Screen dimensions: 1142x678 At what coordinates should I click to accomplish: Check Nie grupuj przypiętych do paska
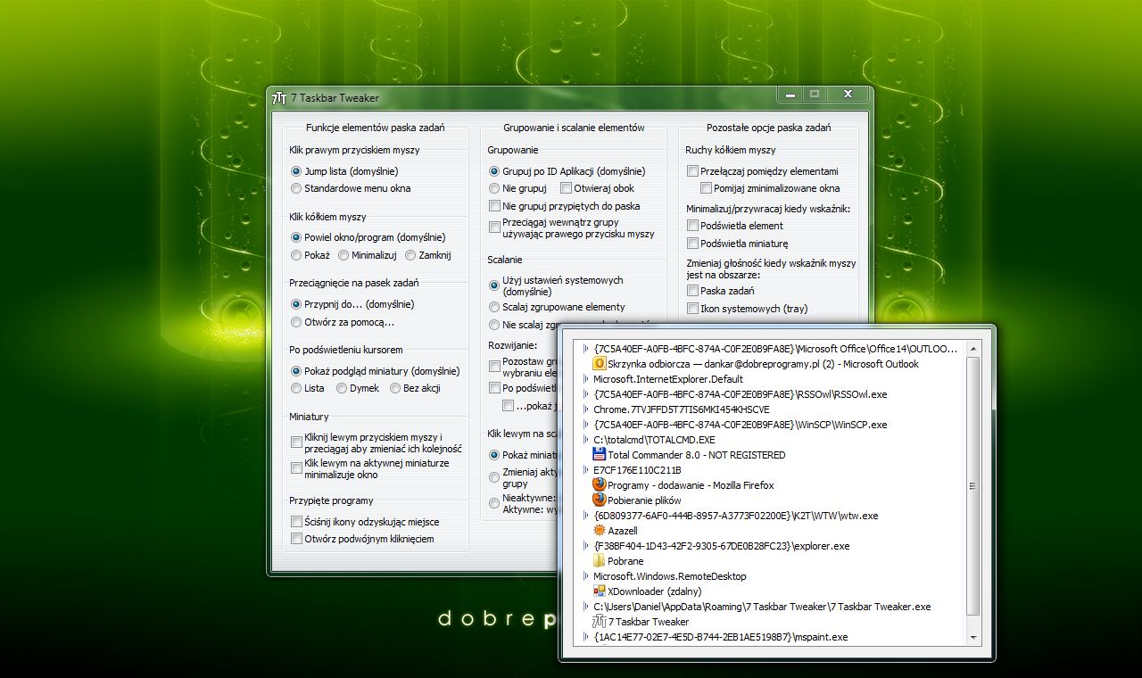[495, 206]
